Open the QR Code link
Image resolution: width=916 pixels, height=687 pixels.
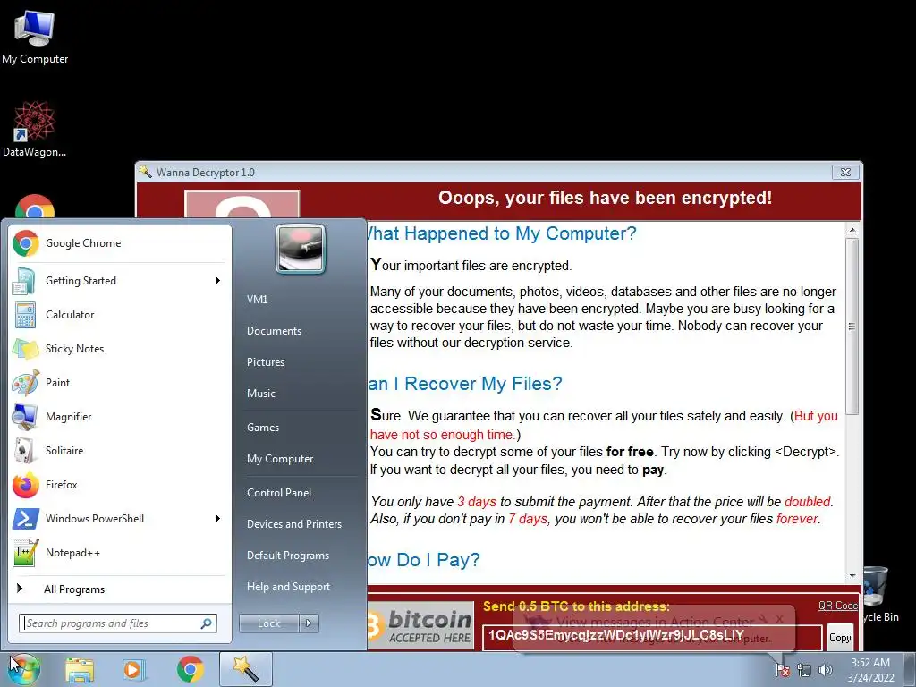[x=837, y=606]
